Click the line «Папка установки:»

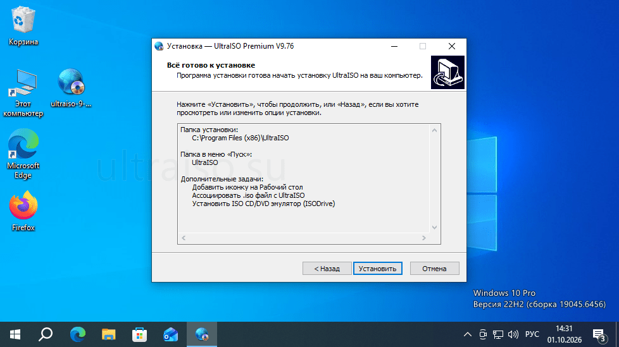coord(209,130)
